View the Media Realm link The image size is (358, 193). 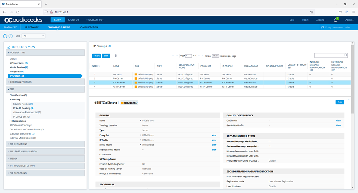click(214, 145)
